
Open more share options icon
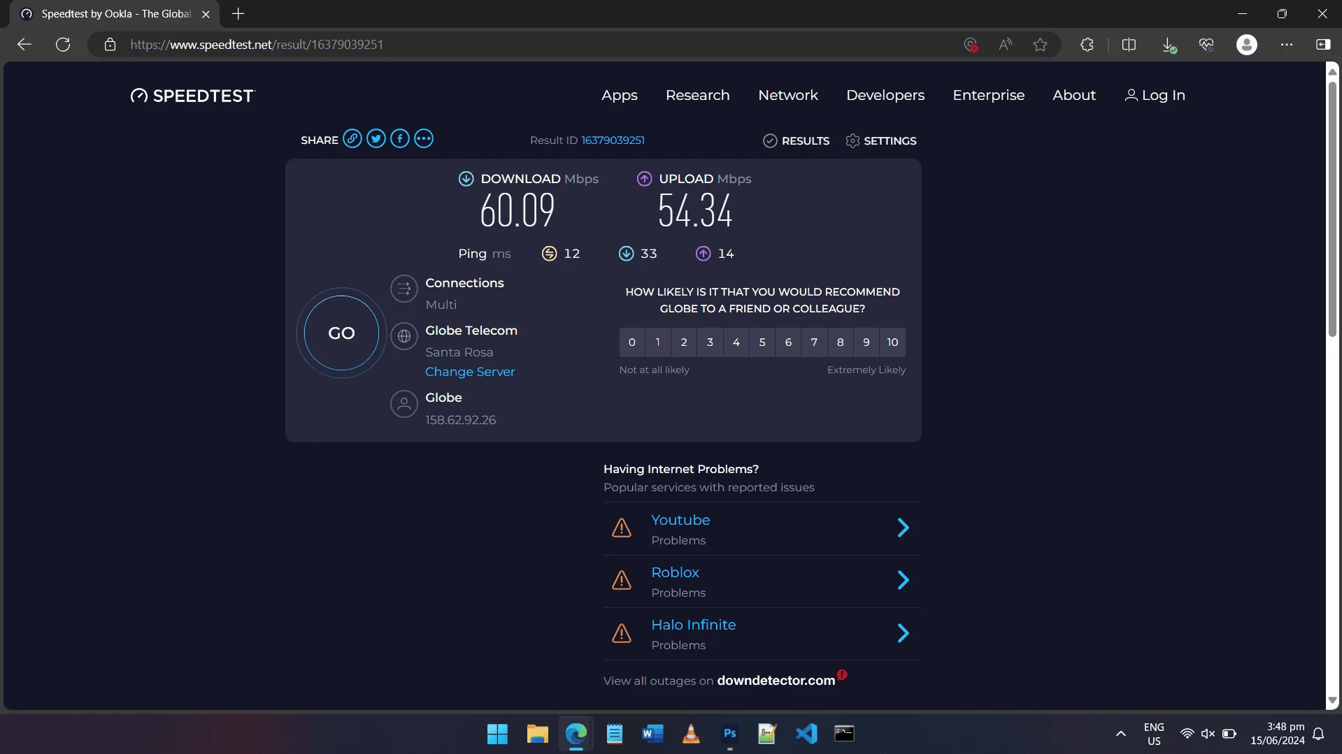[424, 139]
